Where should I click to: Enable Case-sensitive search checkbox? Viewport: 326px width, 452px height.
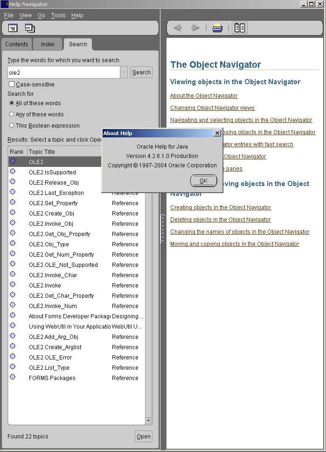pyautogui.click(x=12, y=84)
